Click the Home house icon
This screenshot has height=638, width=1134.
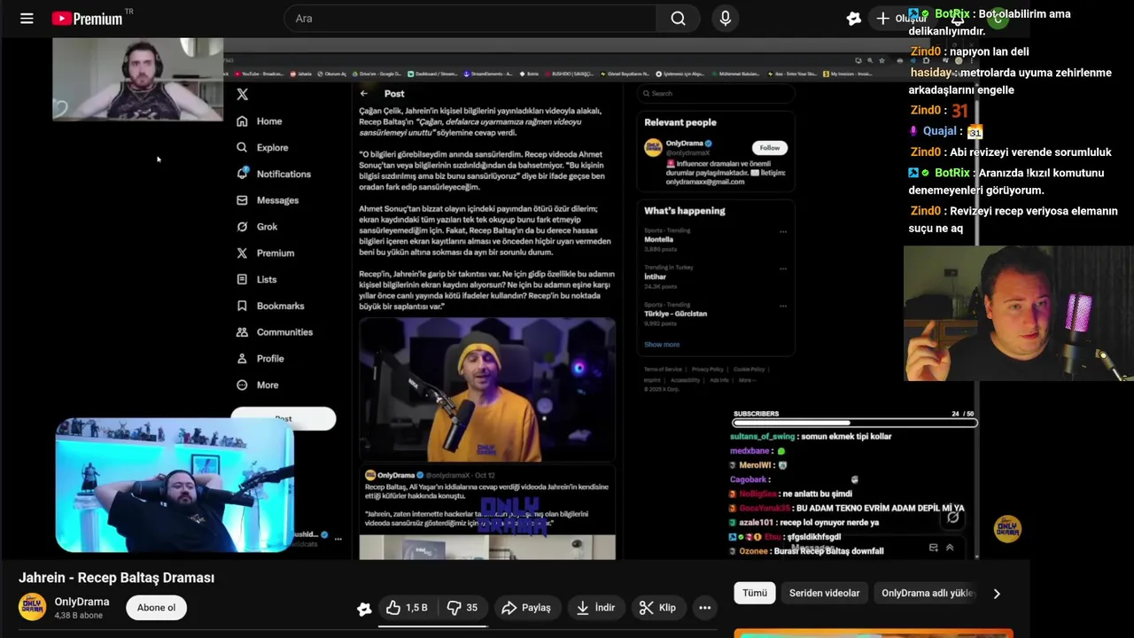point(242,121)
